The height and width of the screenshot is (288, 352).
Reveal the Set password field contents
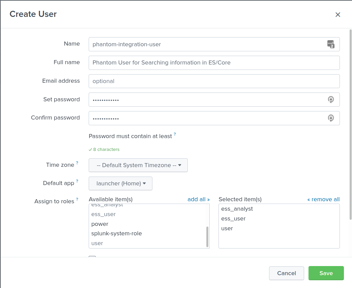coord(331,99)
